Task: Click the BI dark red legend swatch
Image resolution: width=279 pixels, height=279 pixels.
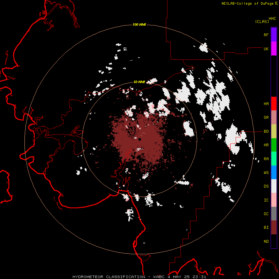Action: (x=274, y=228)
